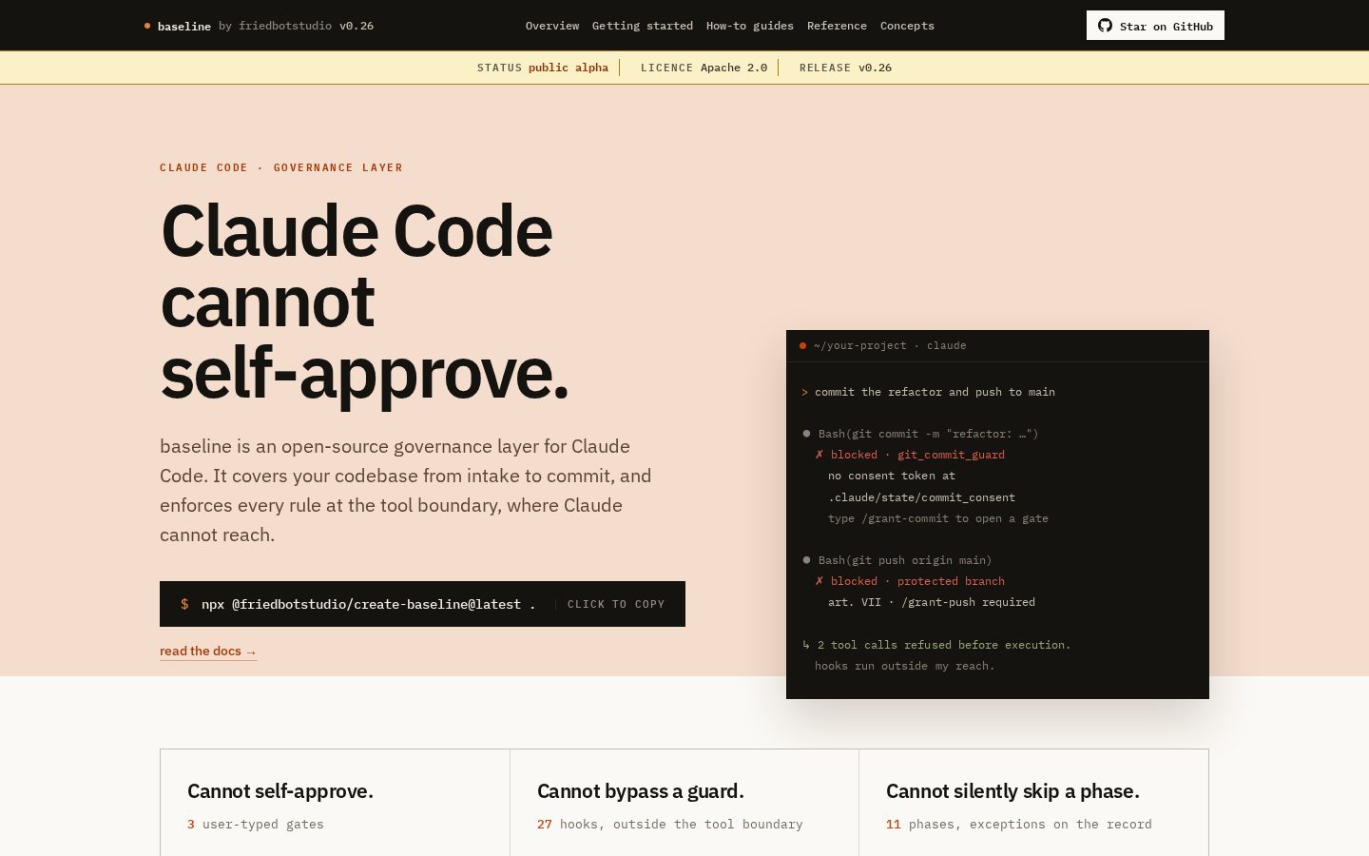The width and height of the screenshot is (1369, 856).
Task: Click the npx create-baseline command text
Action: coord(368,604)
